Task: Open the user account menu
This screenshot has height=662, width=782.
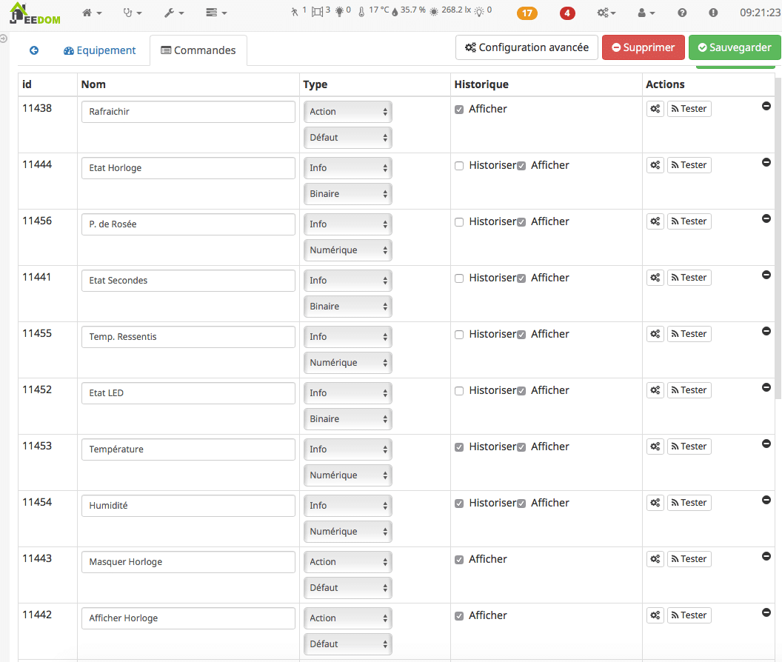Action: (646, 13)
